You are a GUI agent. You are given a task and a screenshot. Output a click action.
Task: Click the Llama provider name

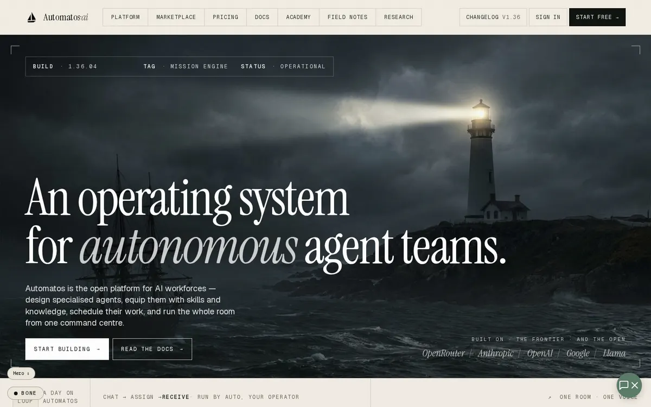click(x=614, y=353)
